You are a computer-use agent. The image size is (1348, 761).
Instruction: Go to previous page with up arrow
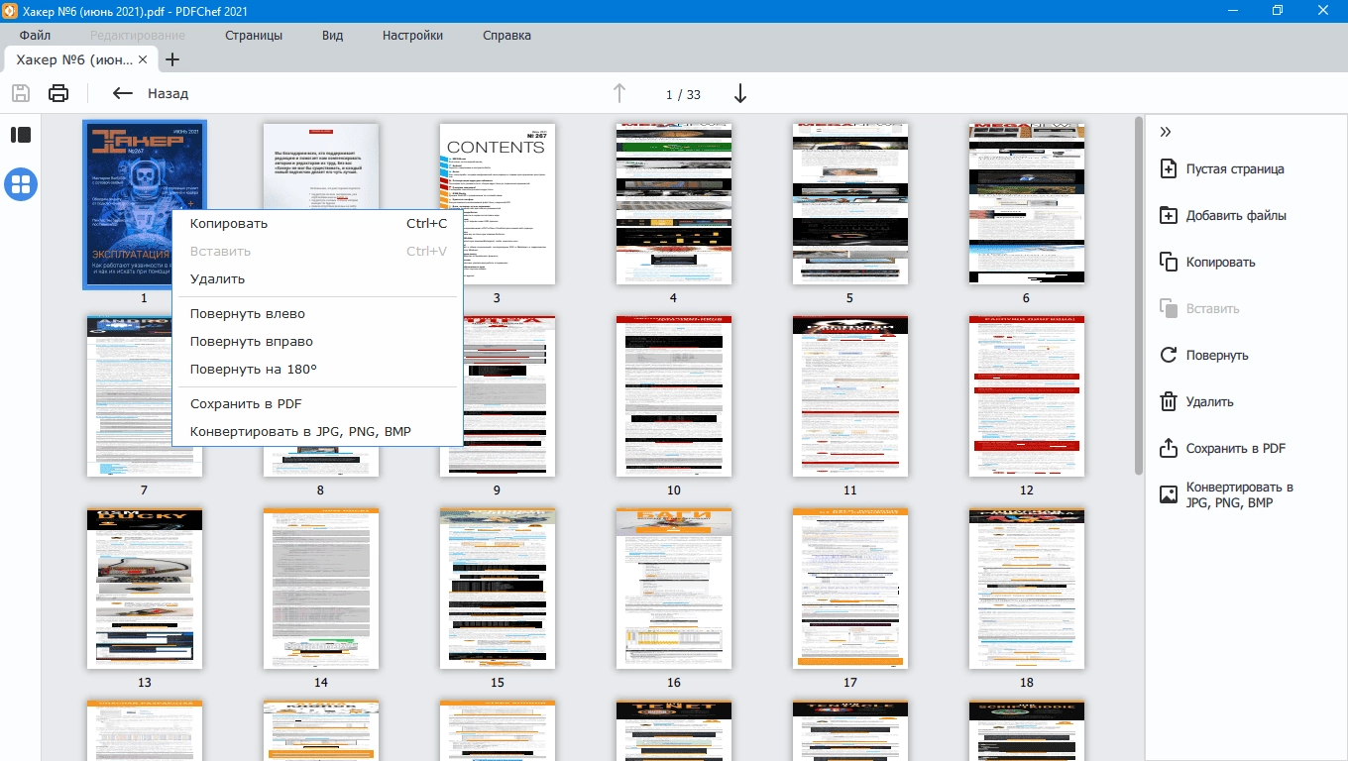click(619, 93)
